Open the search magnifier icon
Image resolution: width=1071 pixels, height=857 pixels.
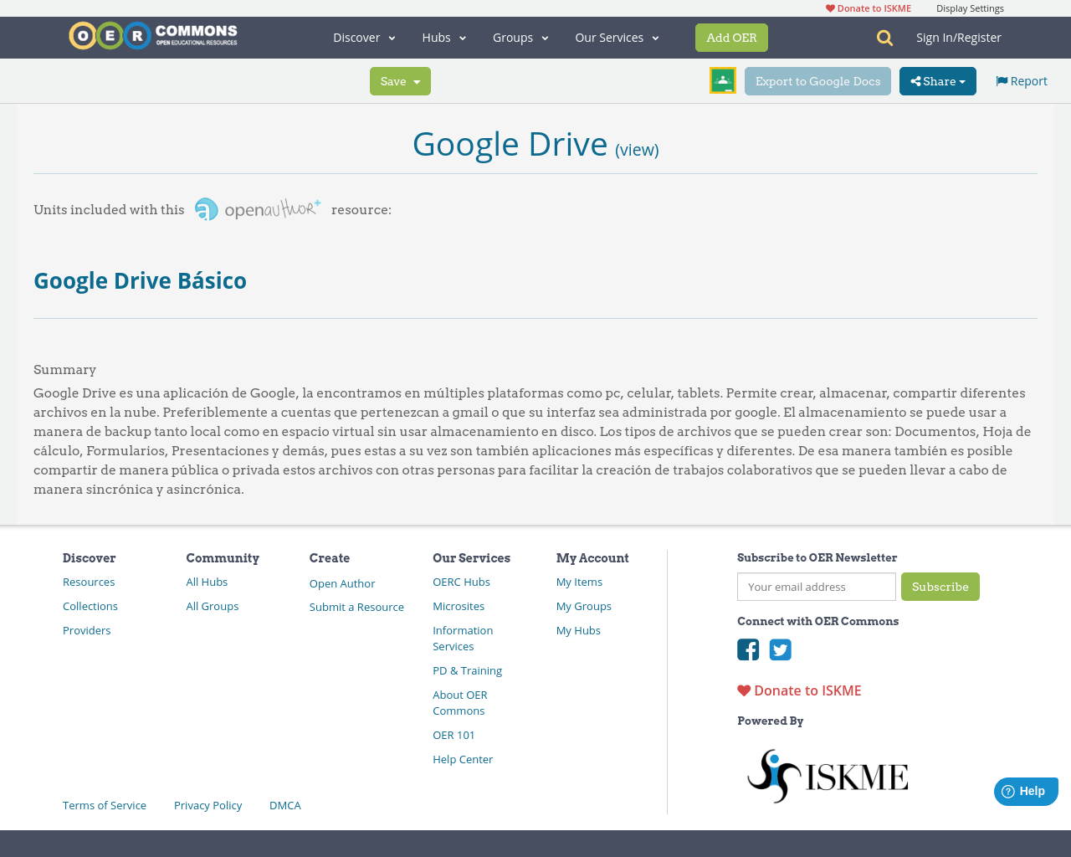[883, 37]
